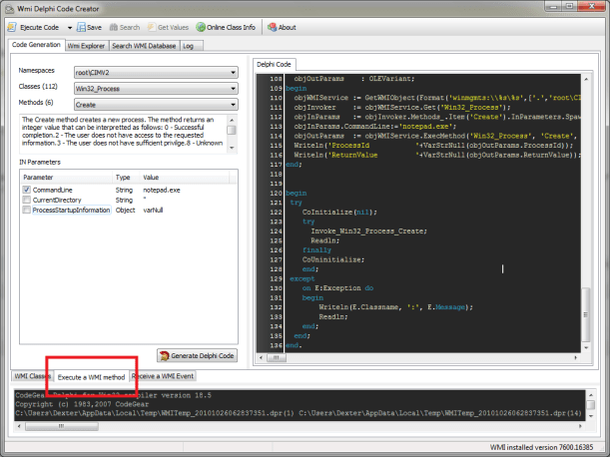This screenshot has width=610, height=457.
Task: Expand the Namespaces combo box
Action: click(232, 72)
